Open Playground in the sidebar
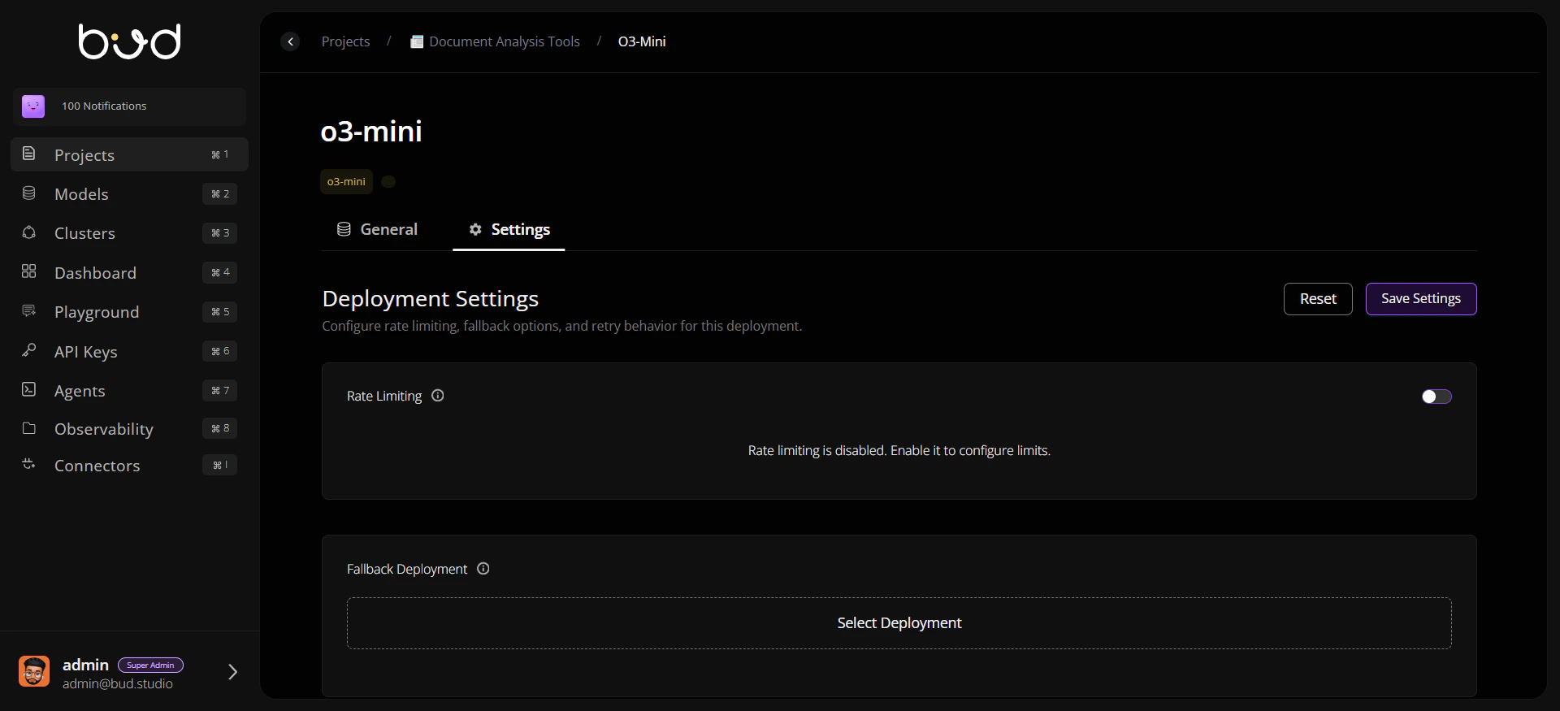This screenshot has width=1560, height=711. 129,312
